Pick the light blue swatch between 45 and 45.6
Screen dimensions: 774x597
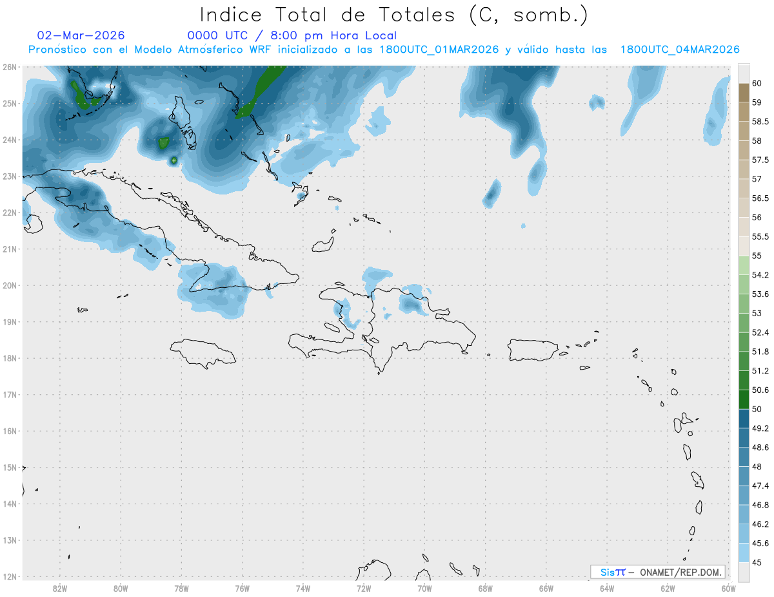(x=744, y=553)
